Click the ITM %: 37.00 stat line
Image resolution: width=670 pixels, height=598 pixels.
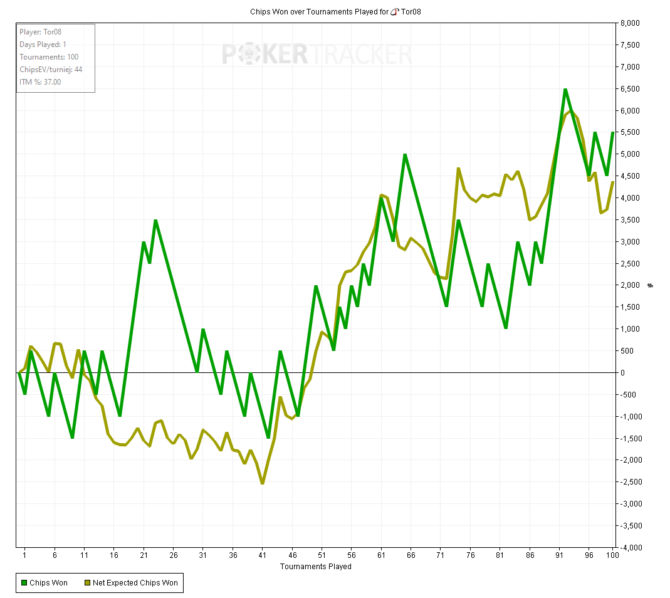tap(40, 82)
